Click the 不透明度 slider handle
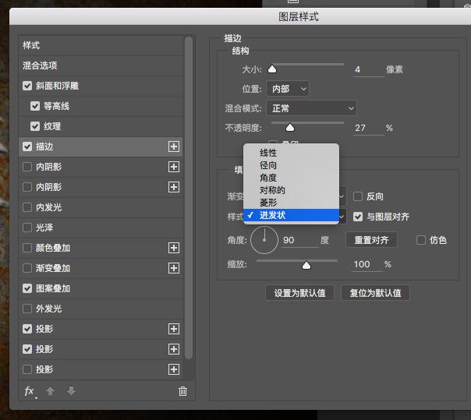 (290, 128)
